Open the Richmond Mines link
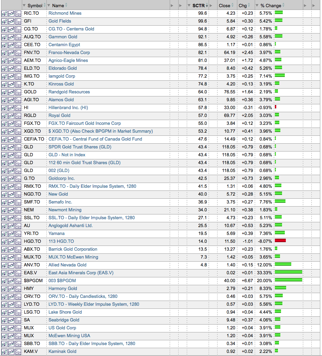The image size is (322, 356). (65, 13)
